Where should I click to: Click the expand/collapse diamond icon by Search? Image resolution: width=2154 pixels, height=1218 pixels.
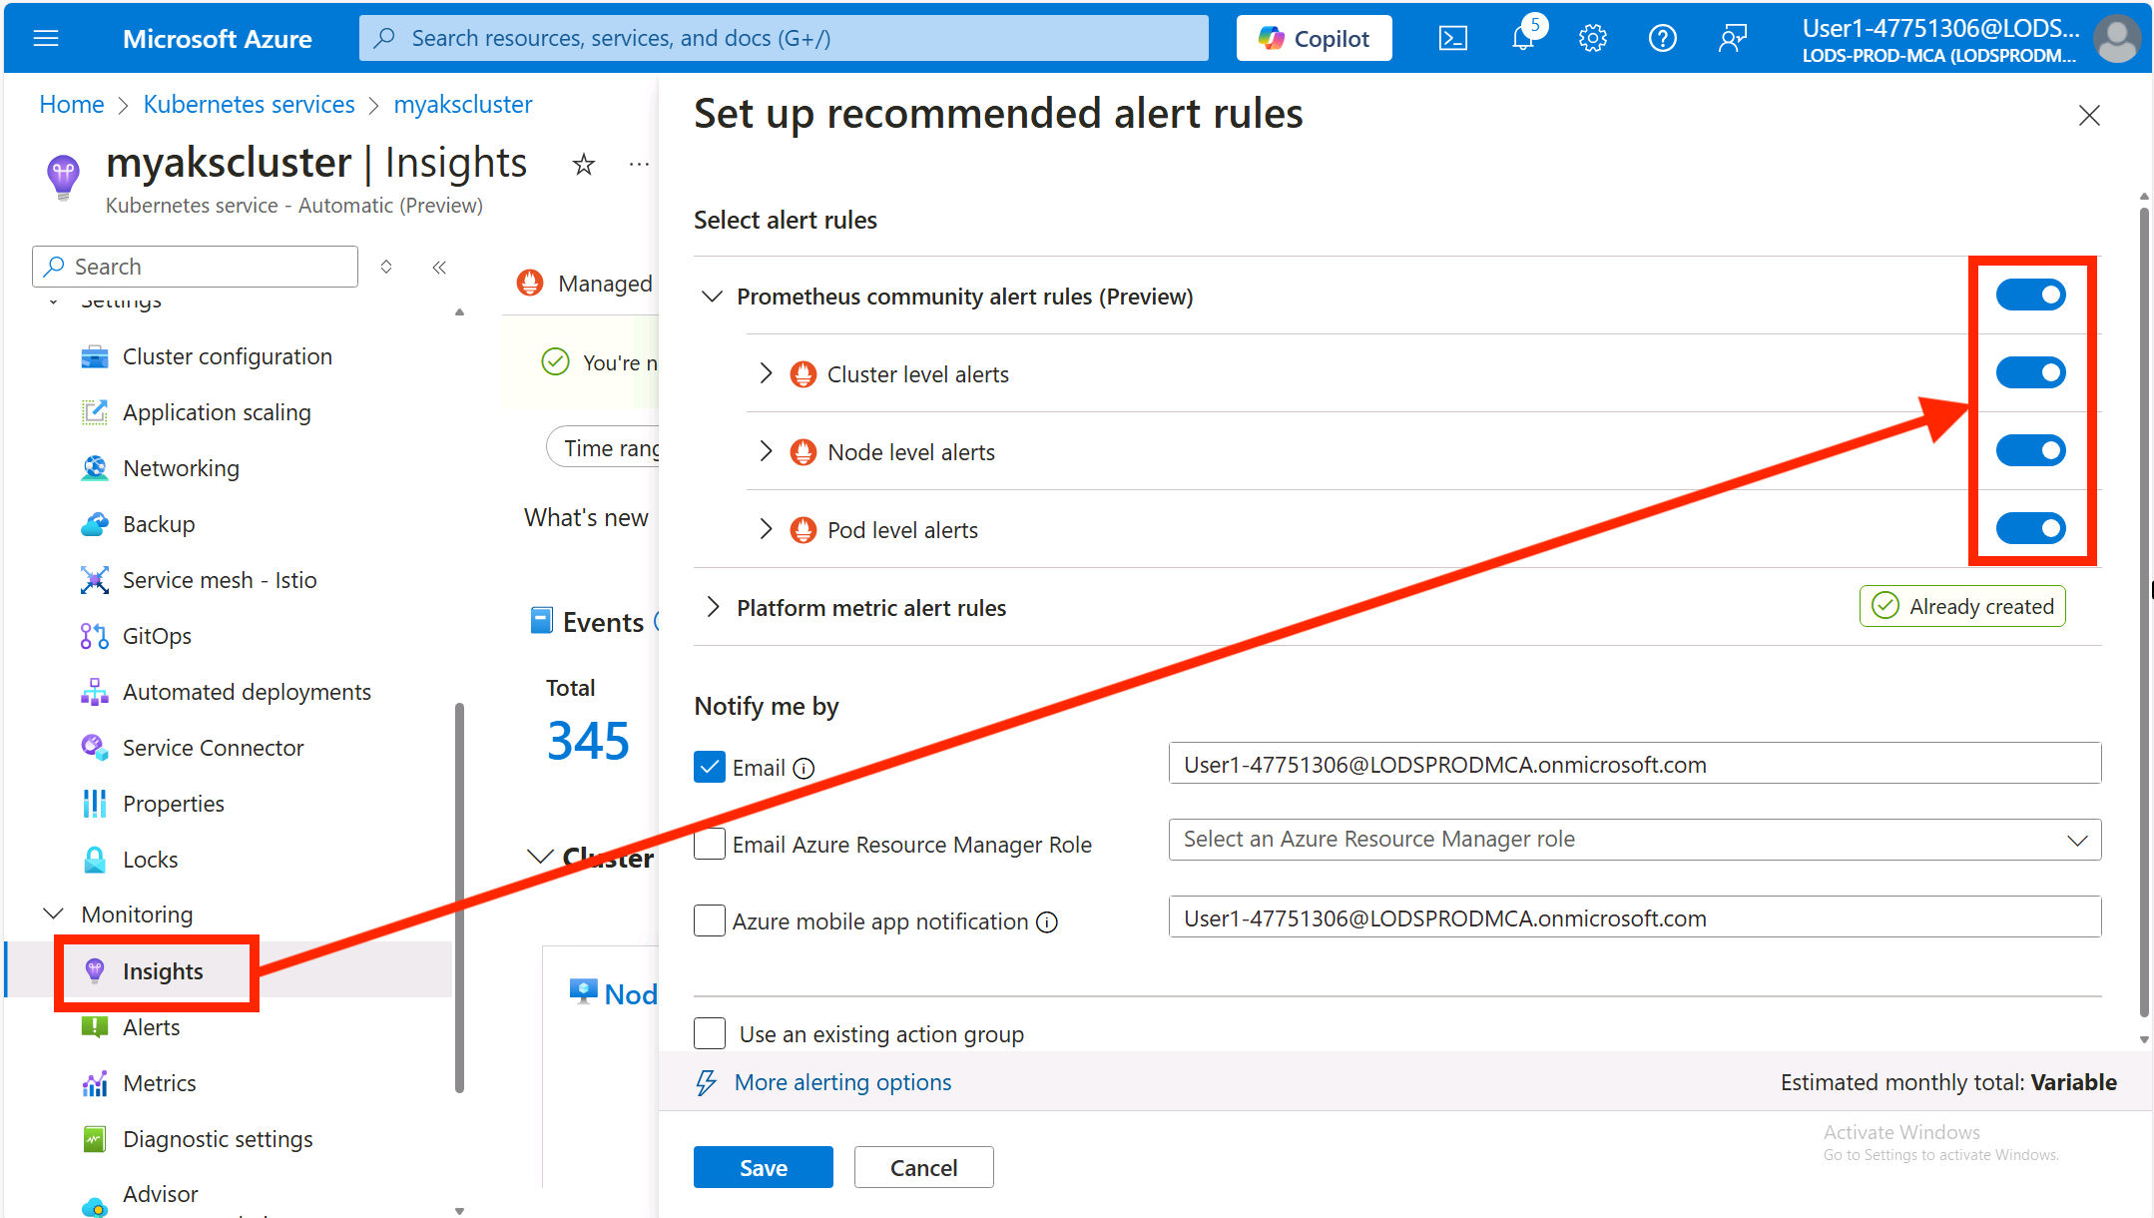click(386, 267)
